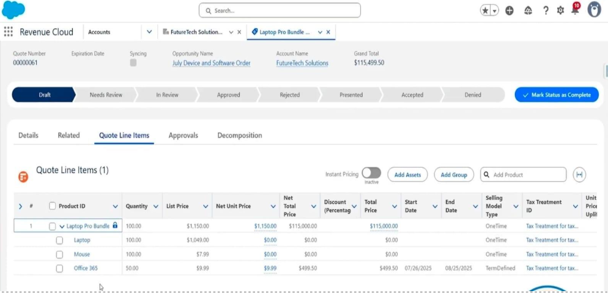Collapse the Laptop Pro Bundle row
This screenshot has height=293, width=608.
[x=62, y=226]
